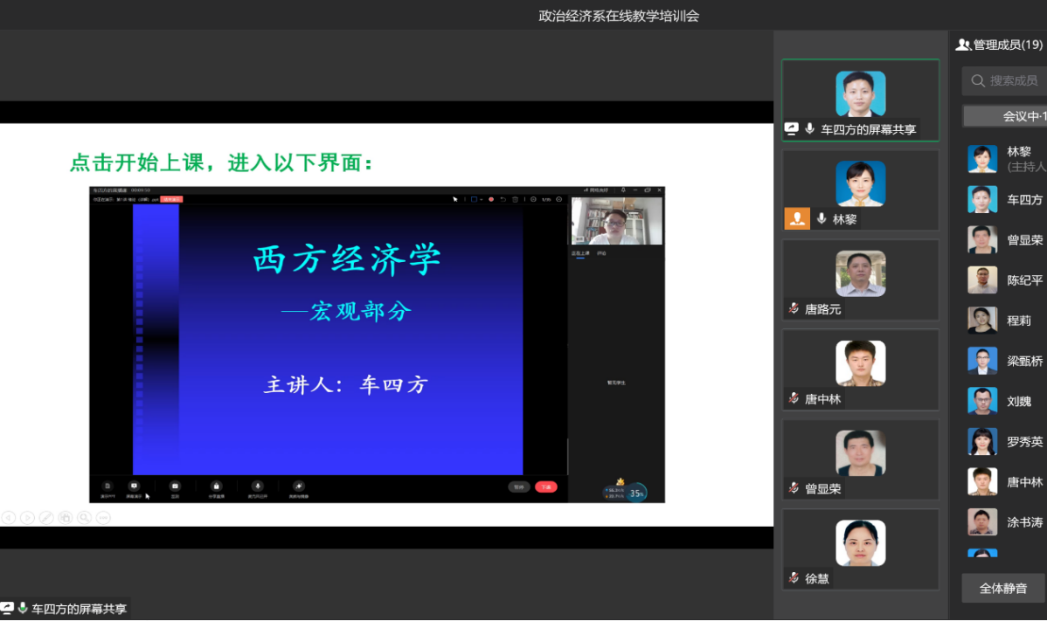Click the red 下课 button in the shared slide
The width and height of the screenshot is (1047, 621).
(x=546, y=486)
